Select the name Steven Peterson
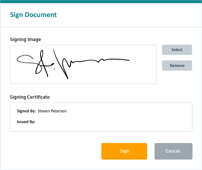This screenshot has height=170, width=202. [x=52, y=111]
